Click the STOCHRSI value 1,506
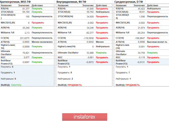The width and height of the screenshot is (169, 121). [x=142, y=17]
